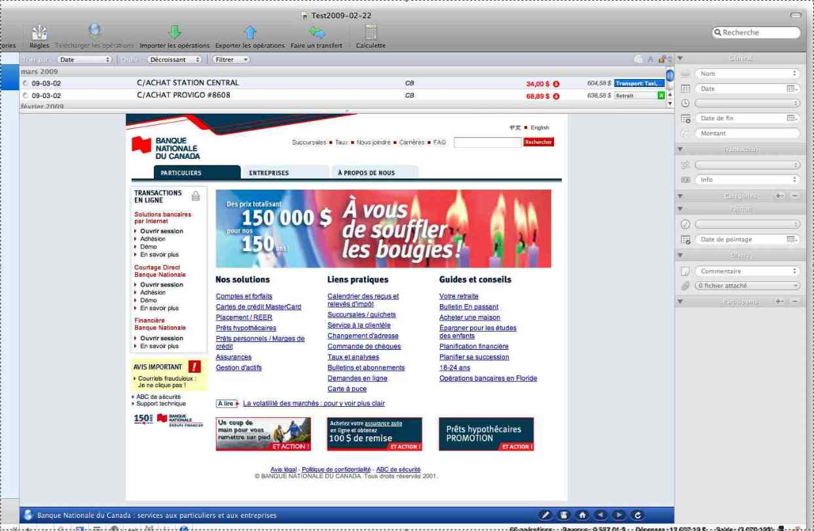Open the Cartes de crédit MasterCard link
Viewport: 814px width, 531px height.
[x=259, y=307]
